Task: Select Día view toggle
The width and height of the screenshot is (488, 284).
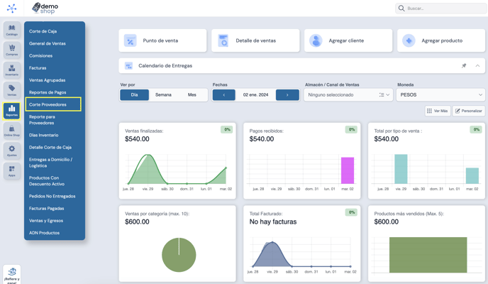Action: [x=135, y=94]
